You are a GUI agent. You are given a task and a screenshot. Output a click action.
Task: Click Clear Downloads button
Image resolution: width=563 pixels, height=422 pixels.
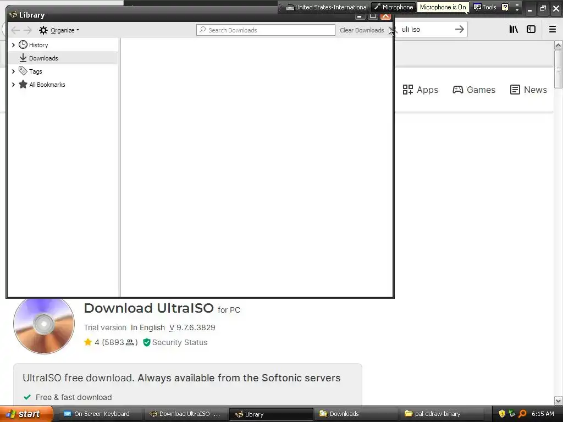[x=362, y=30]
